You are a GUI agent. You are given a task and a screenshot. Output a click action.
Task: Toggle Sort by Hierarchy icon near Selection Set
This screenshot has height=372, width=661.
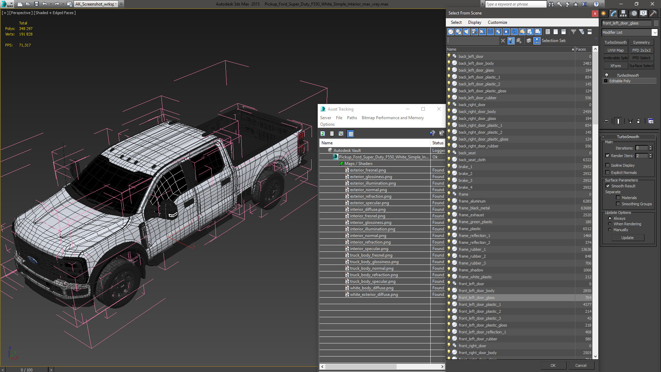coord(537,41)
